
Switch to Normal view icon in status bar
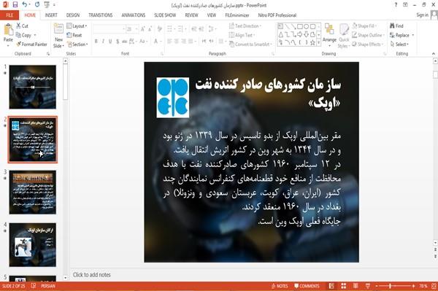click(331, 286)
